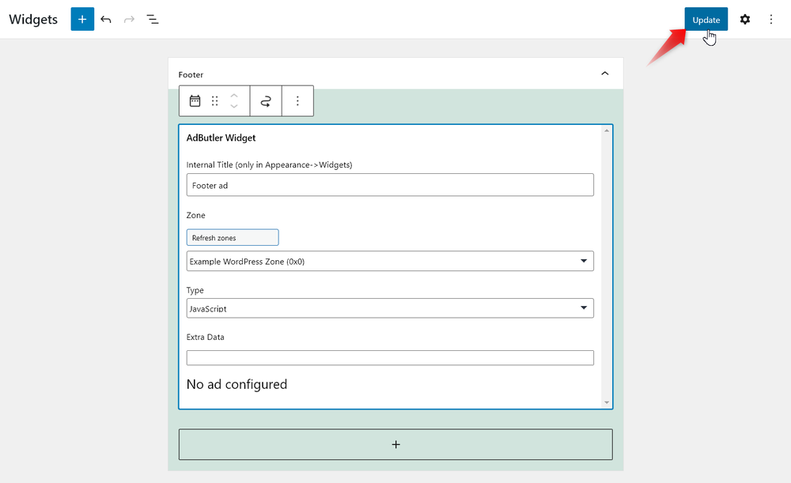Click the Type field label
The width and height of the screenshot is (791, 483).
(195, 290)
